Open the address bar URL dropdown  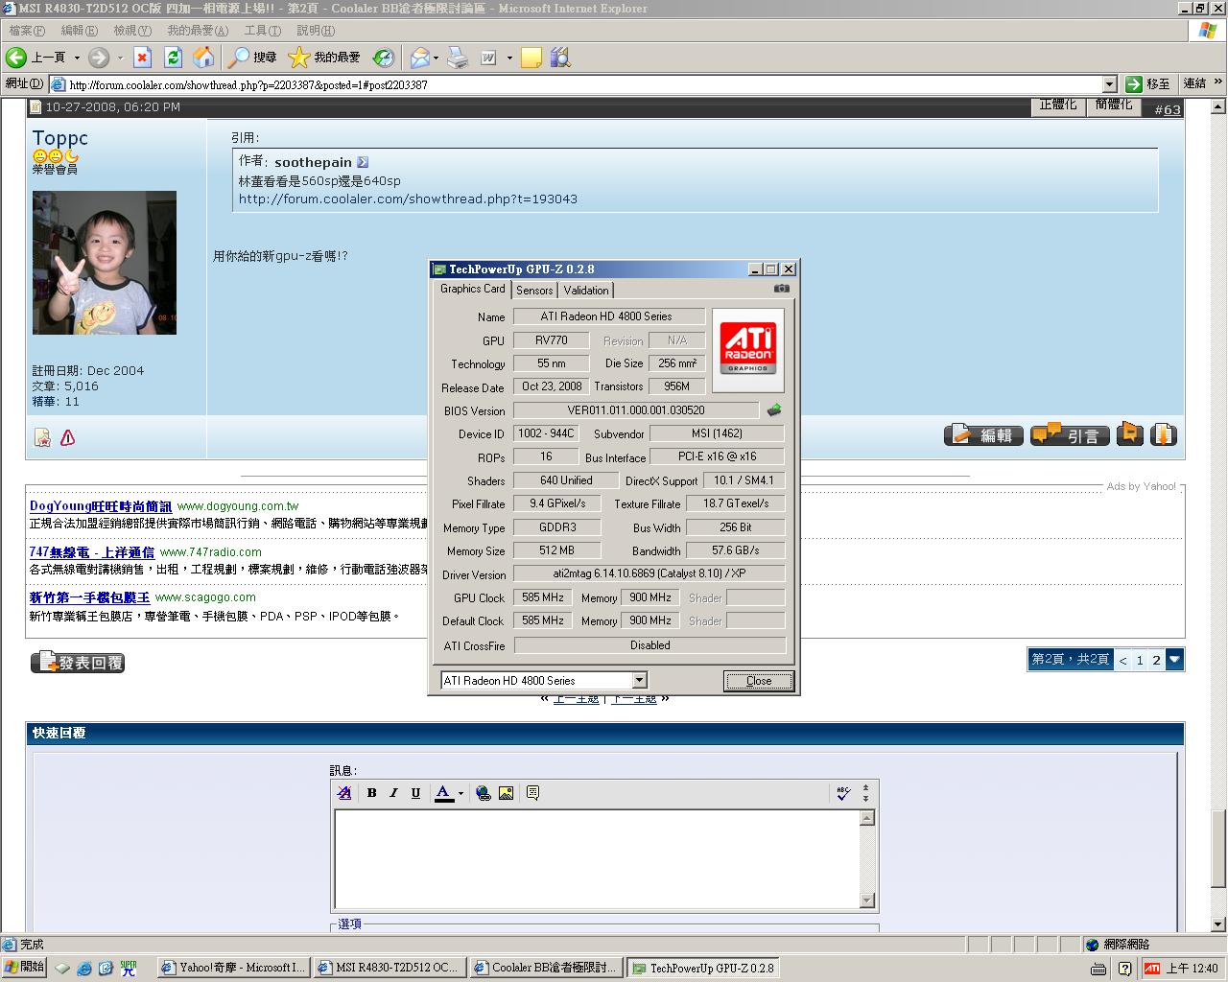pyautogui.click(x=1110, y=84)
